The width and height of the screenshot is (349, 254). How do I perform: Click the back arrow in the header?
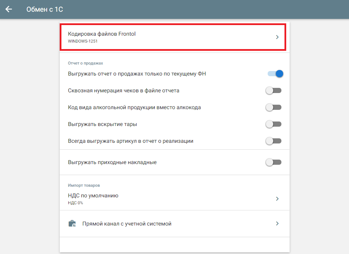(9, 9)
